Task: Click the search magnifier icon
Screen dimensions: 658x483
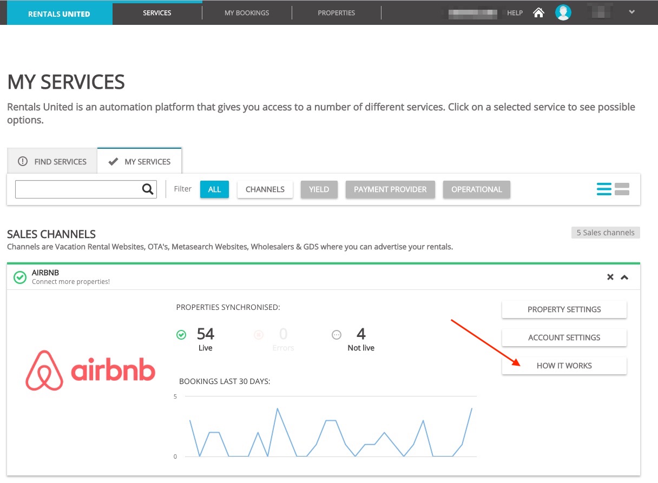Action: pos(148,189)
